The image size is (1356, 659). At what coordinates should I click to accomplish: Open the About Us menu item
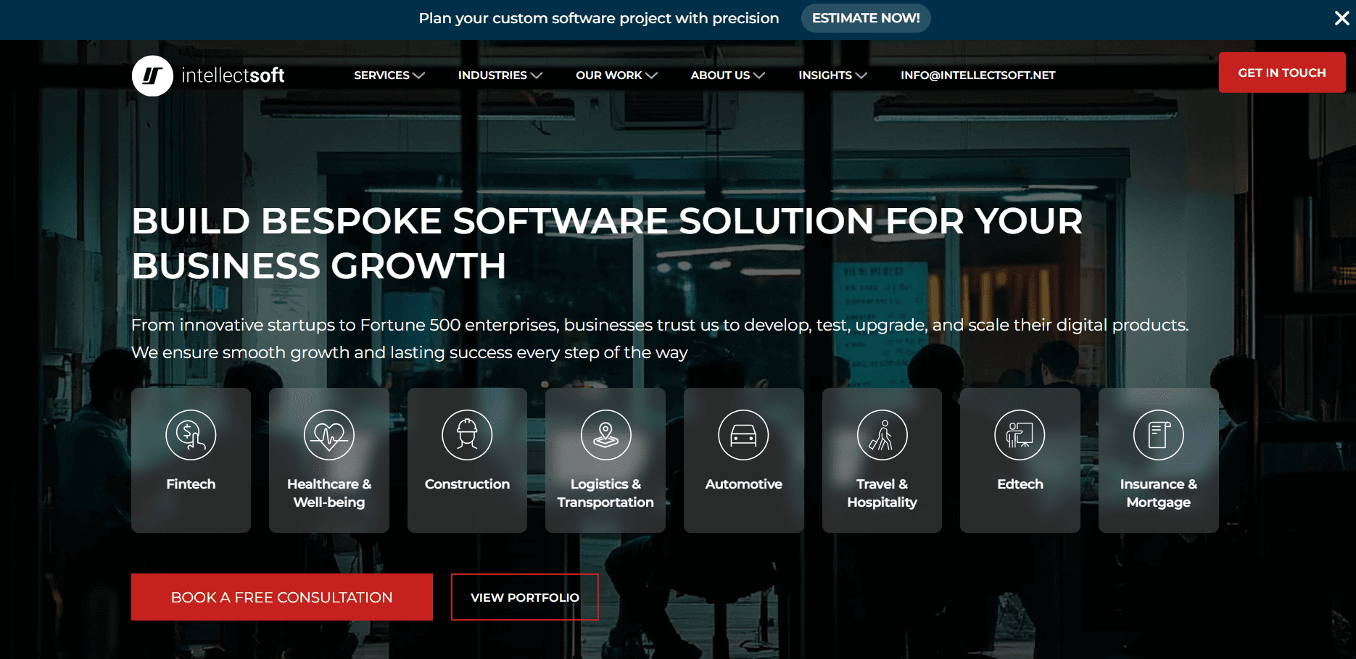[x=727, y=75]
